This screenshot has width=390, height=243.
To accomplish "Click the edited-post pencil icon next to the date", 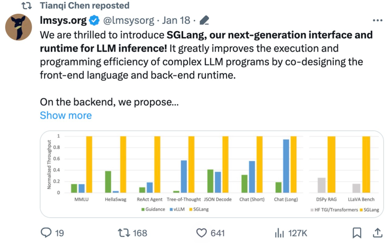I will [205, 20].
